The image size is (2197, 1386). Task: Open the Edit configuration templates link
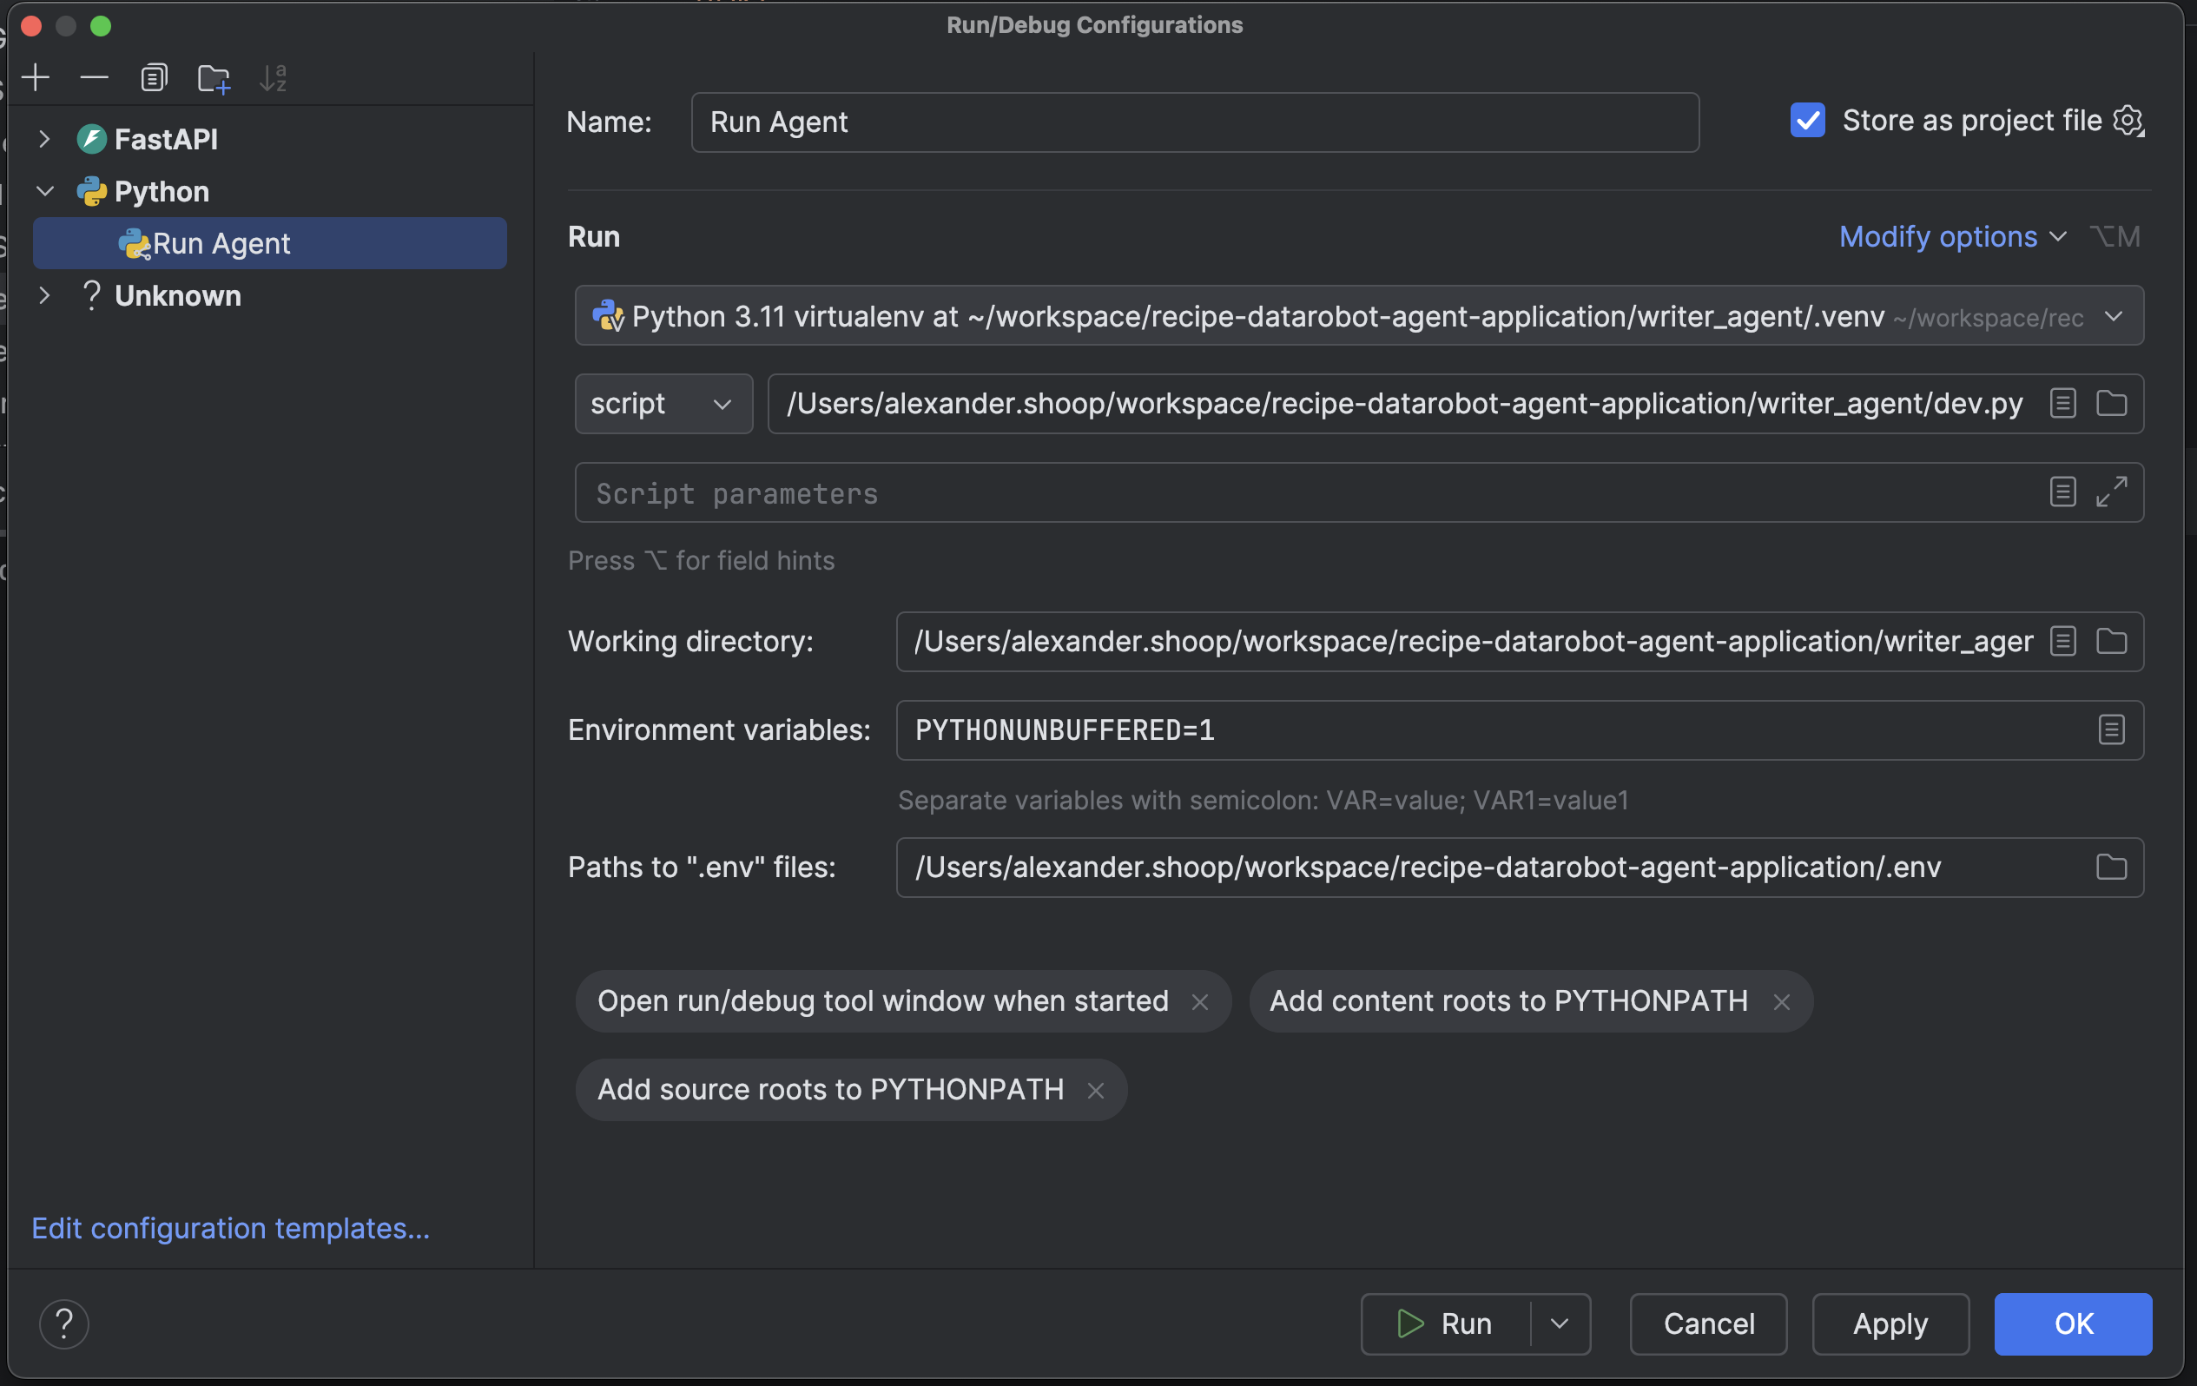[230, 1228]
